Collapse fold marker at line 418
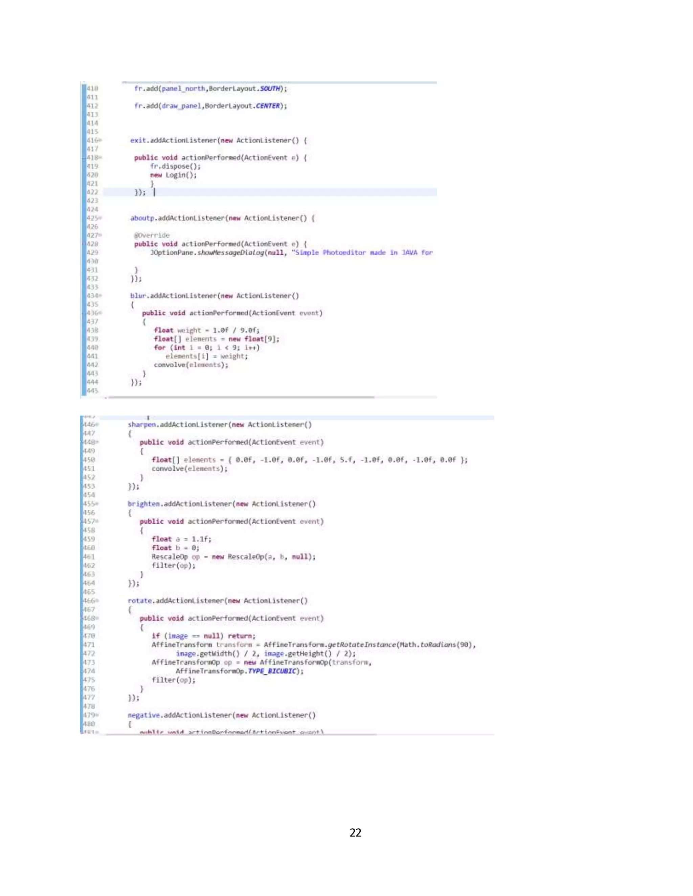The image size is (693, 896). click(100, 158)
